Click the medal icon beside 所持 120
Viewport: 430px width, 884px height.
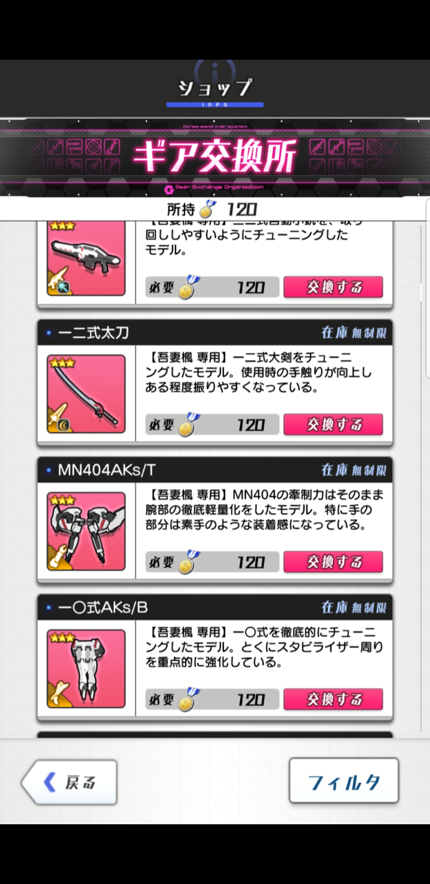click(x=208, y=209)
